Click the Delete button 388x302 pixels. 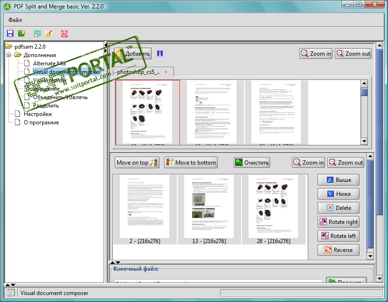[339, 208]
